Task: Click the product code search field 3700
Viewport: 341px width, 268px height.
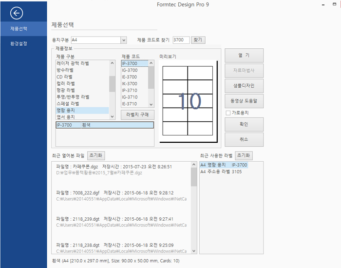Action: tap(181, 40)
